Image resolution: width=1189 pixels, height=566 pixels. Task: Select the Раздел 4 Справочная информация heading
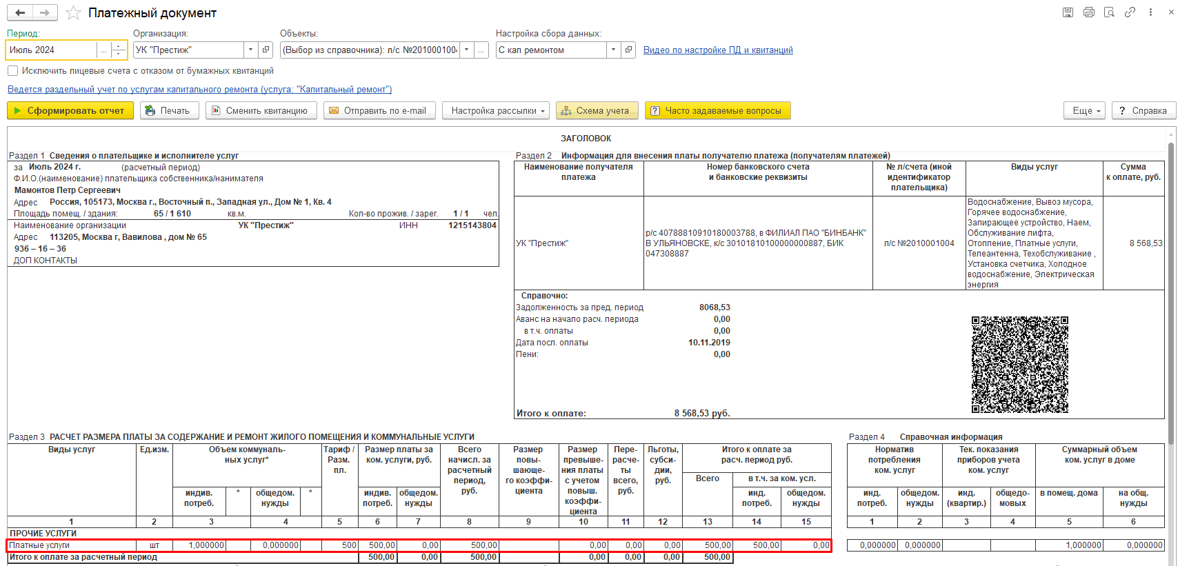pos(926,437)
